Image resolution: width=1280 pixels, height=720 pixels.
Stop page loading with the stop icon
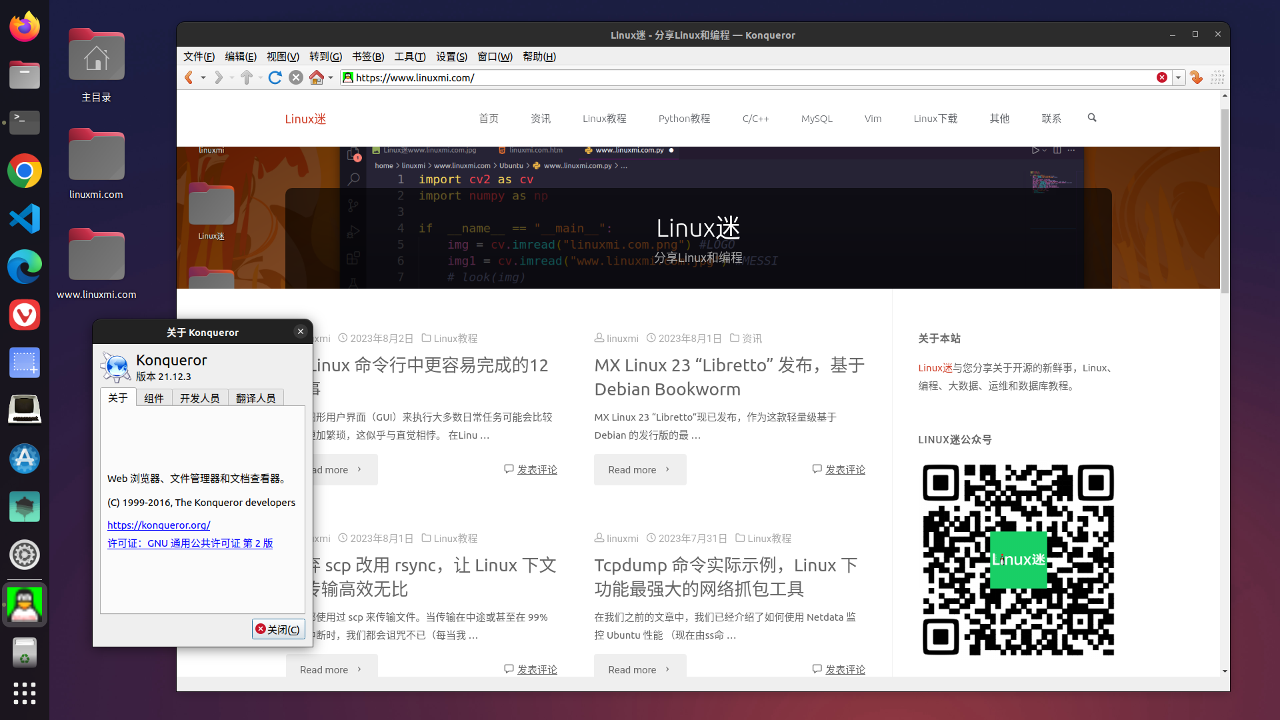[x=296, y=77]
